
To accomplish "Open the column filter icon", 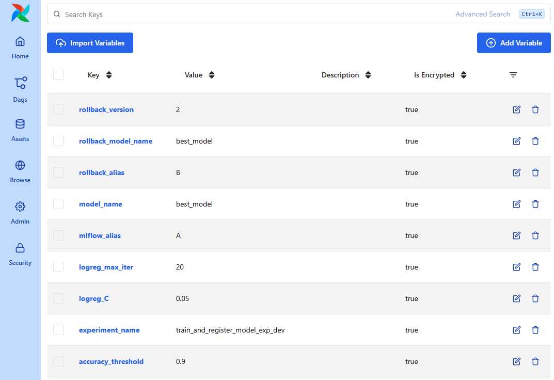I will click(513, 75).
